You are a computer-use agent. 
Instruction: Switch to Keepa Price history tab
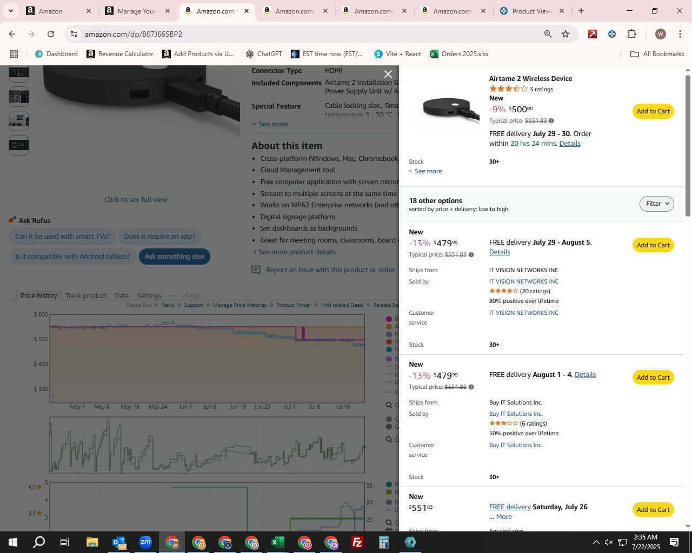[38, 295]
